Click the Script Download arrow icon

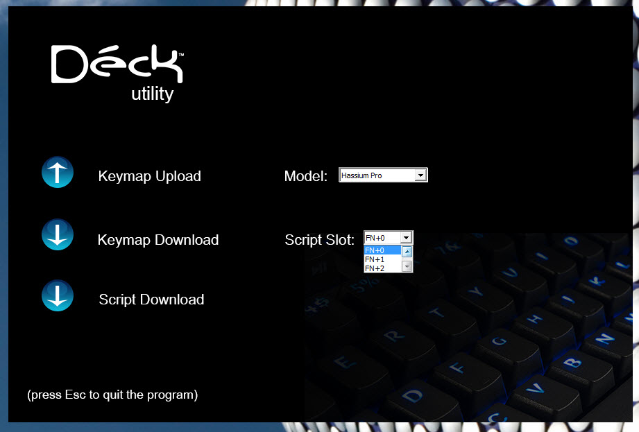pos(58,295)
